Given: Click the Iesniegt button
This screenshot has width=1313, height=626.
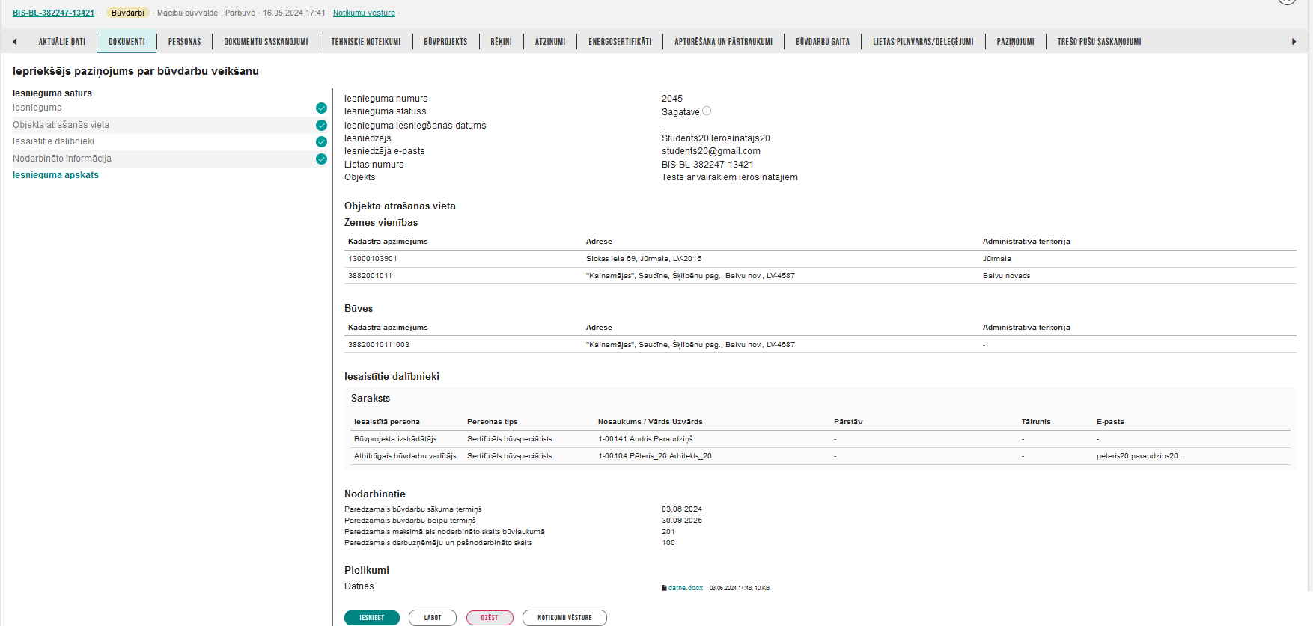Looking at the screenshot, I should [x=372, y=618].
